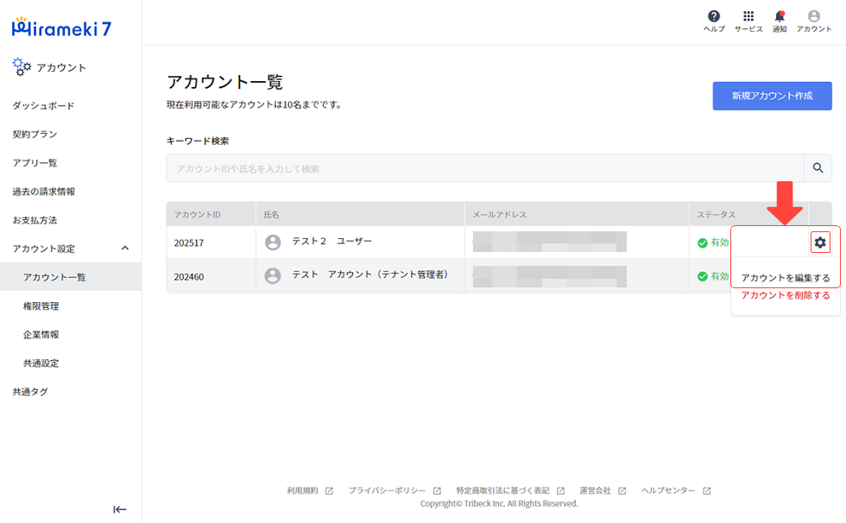Click external link icon beside ヘルプセンター
Image resolution: width=846 pixels, height=523 pixels.
[x=706, y=491]
